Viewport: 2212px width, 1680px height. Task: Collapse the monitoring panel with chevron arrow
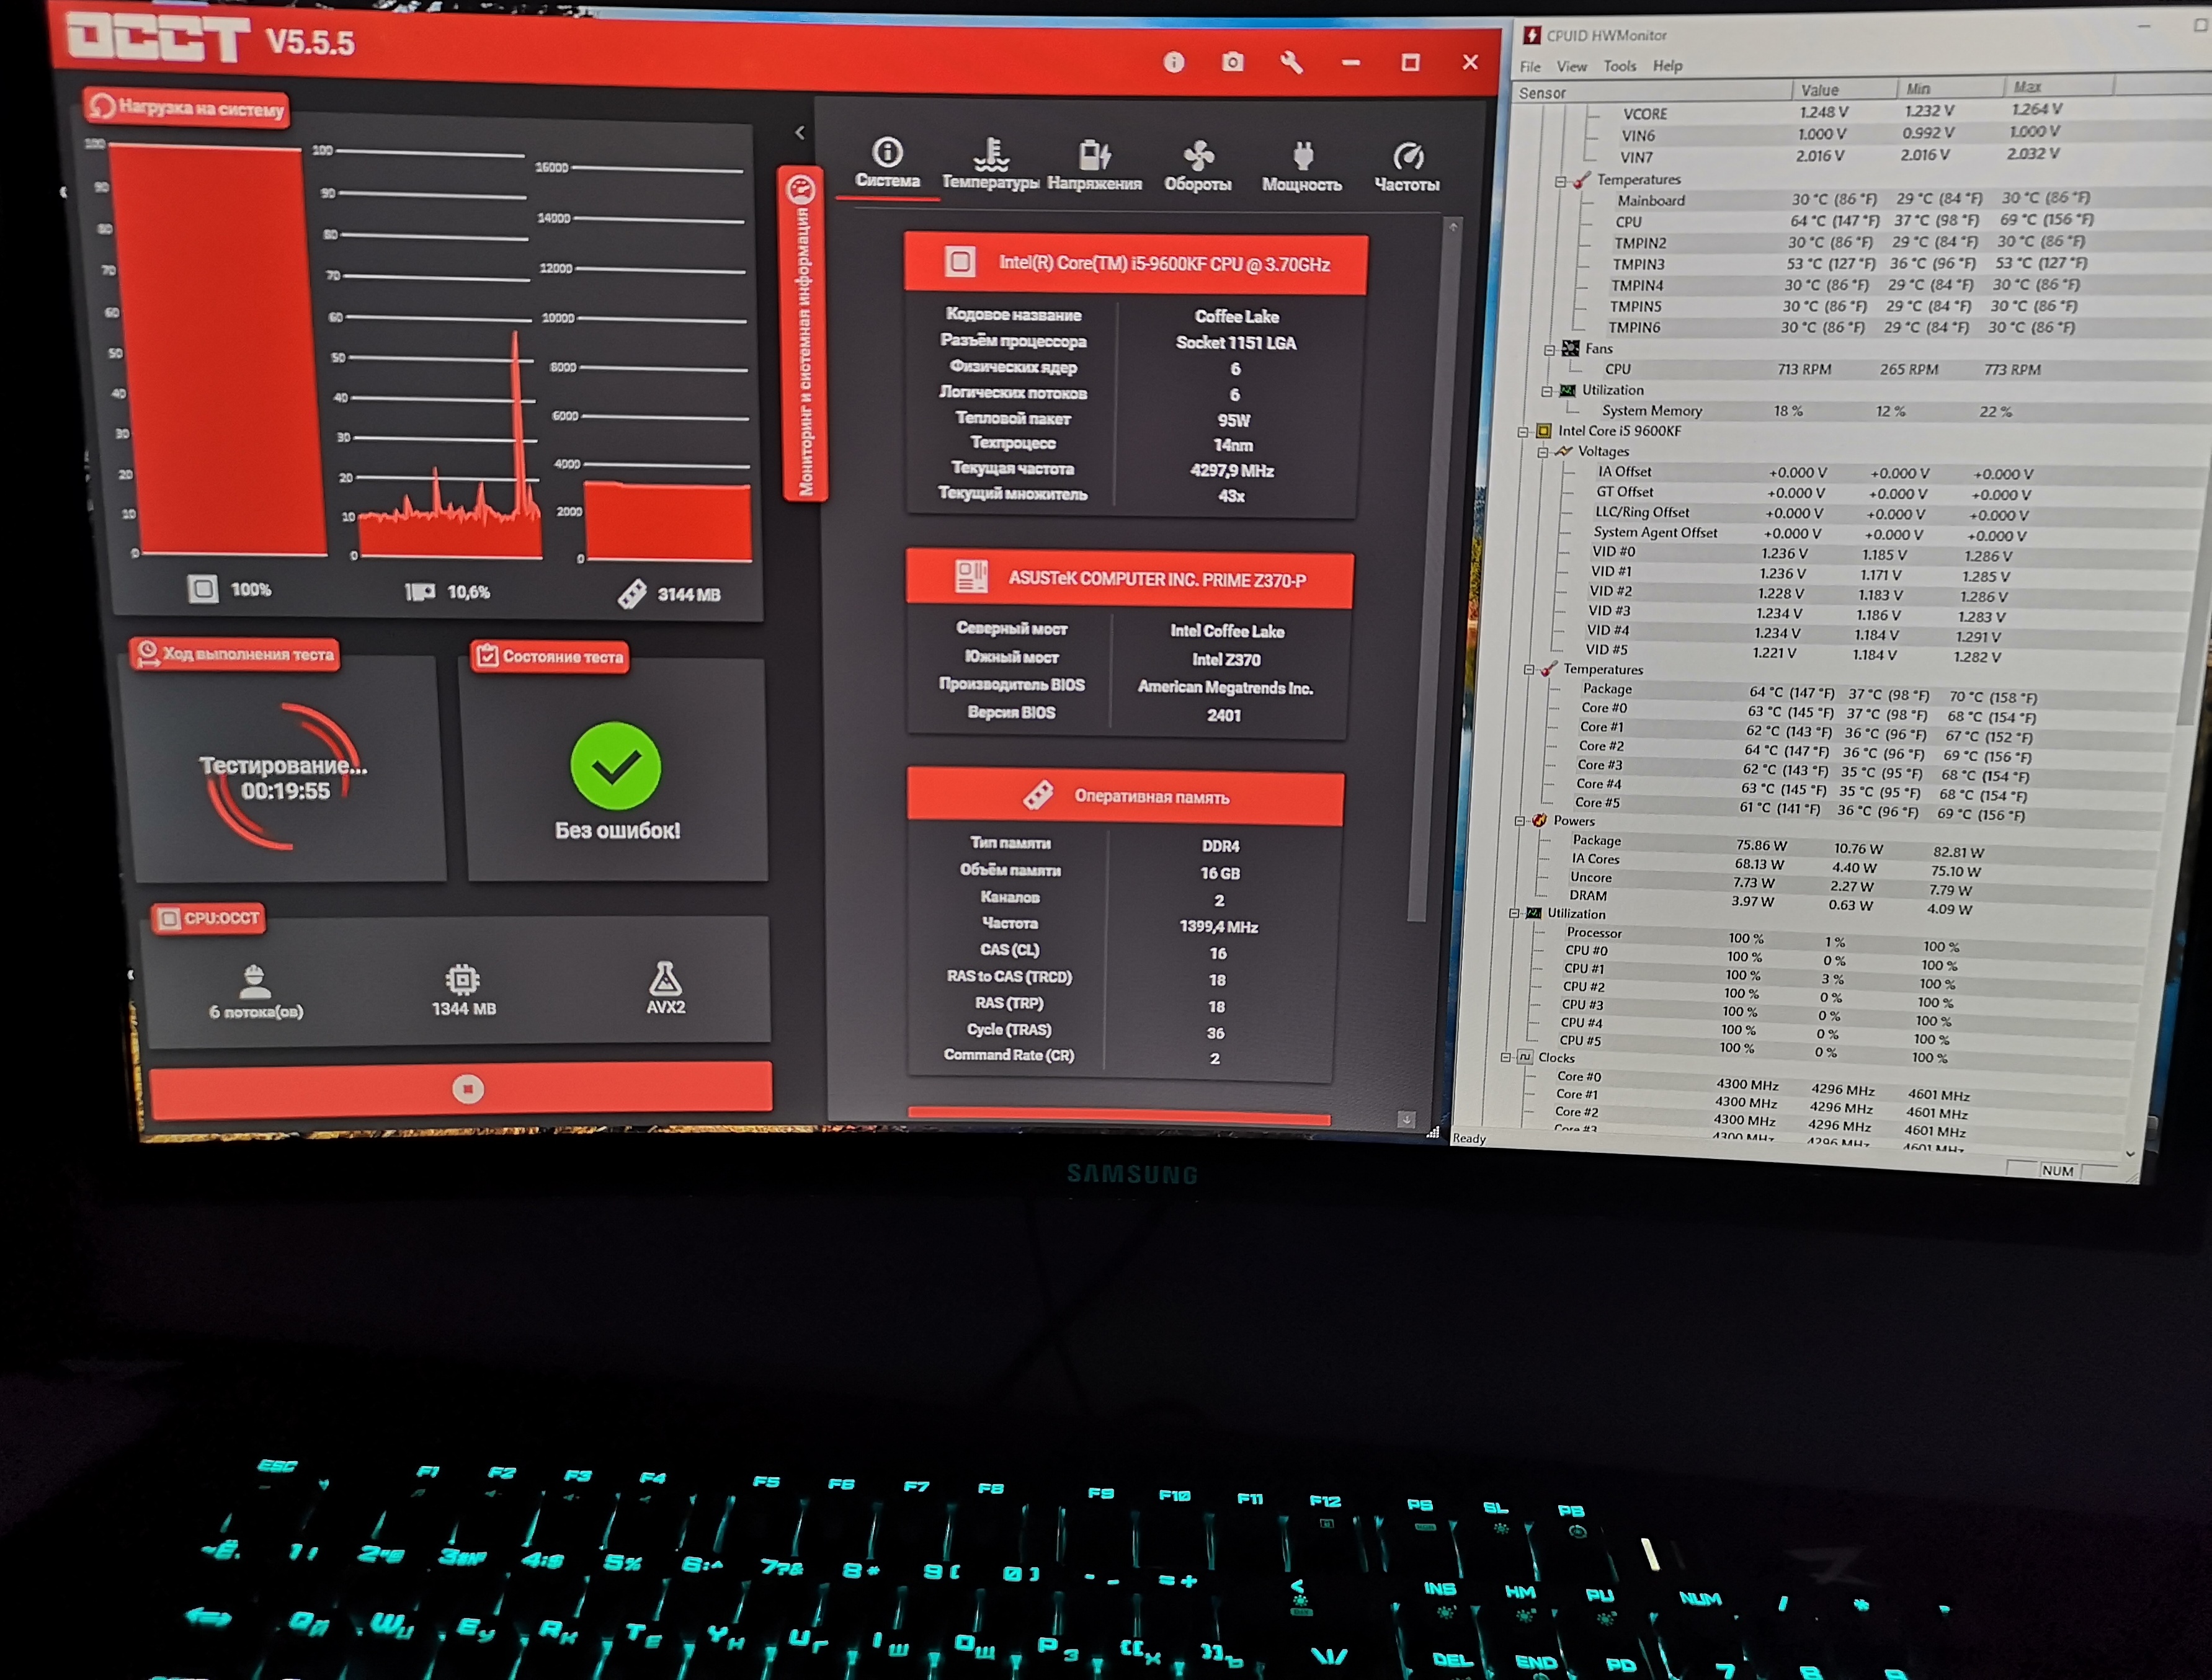[x=799, y=132]
